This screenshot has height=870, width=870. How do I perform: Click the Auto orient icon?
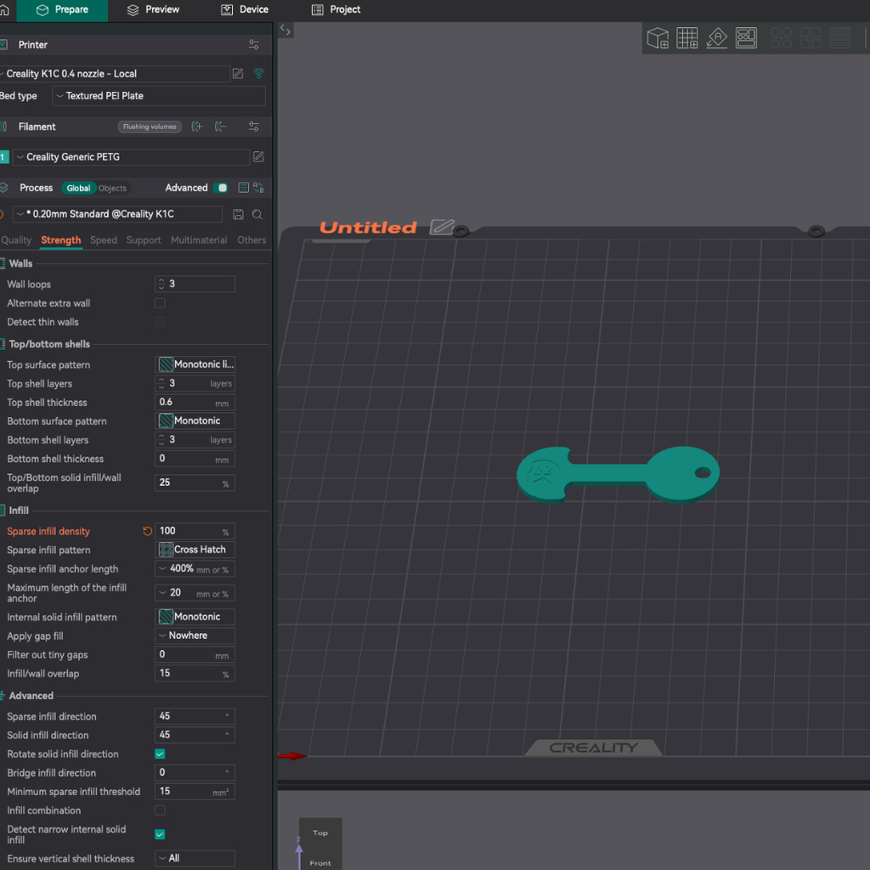(717, 38)
